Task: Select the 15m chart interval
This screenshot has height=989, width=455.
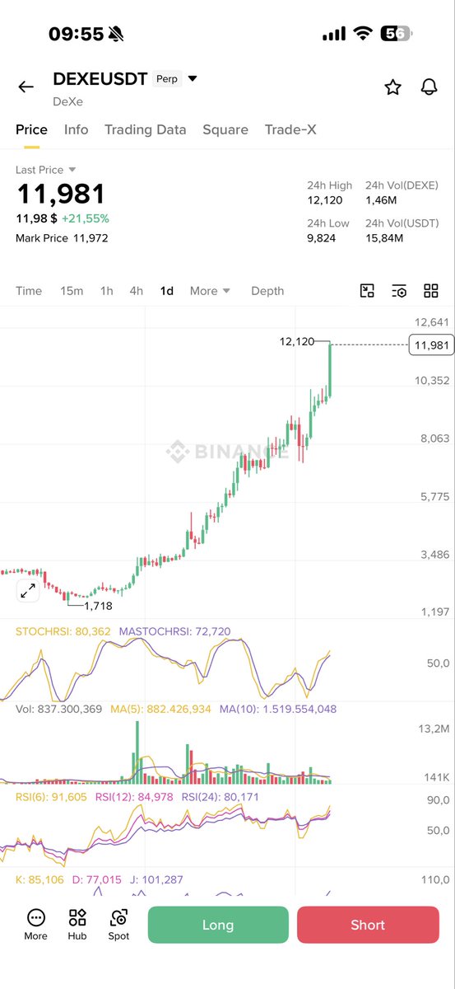Action: (72, 291)
